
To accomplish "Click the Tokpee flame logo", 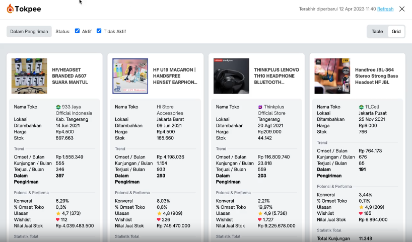I will tap(10, 9).
